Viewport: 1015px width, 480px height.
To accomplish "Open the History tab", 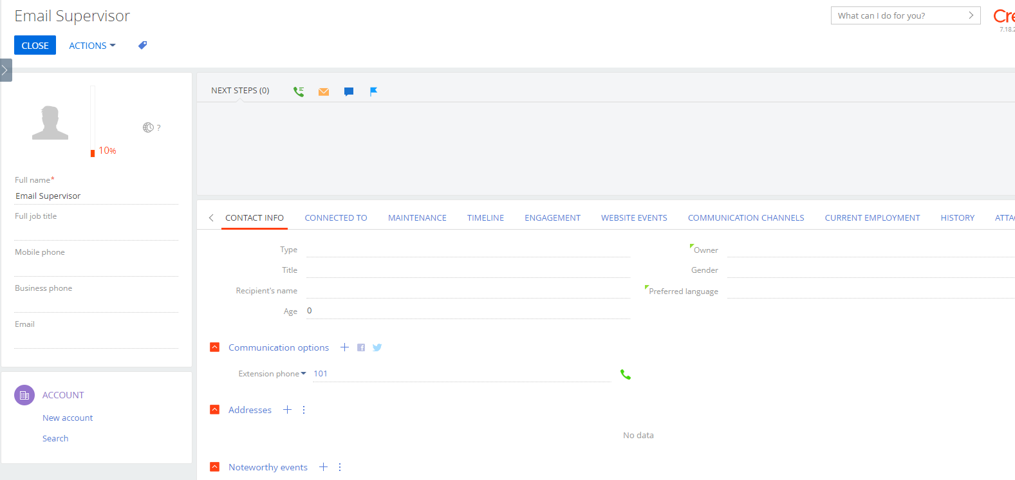I will pyautogui.click(x=957, y=218).
